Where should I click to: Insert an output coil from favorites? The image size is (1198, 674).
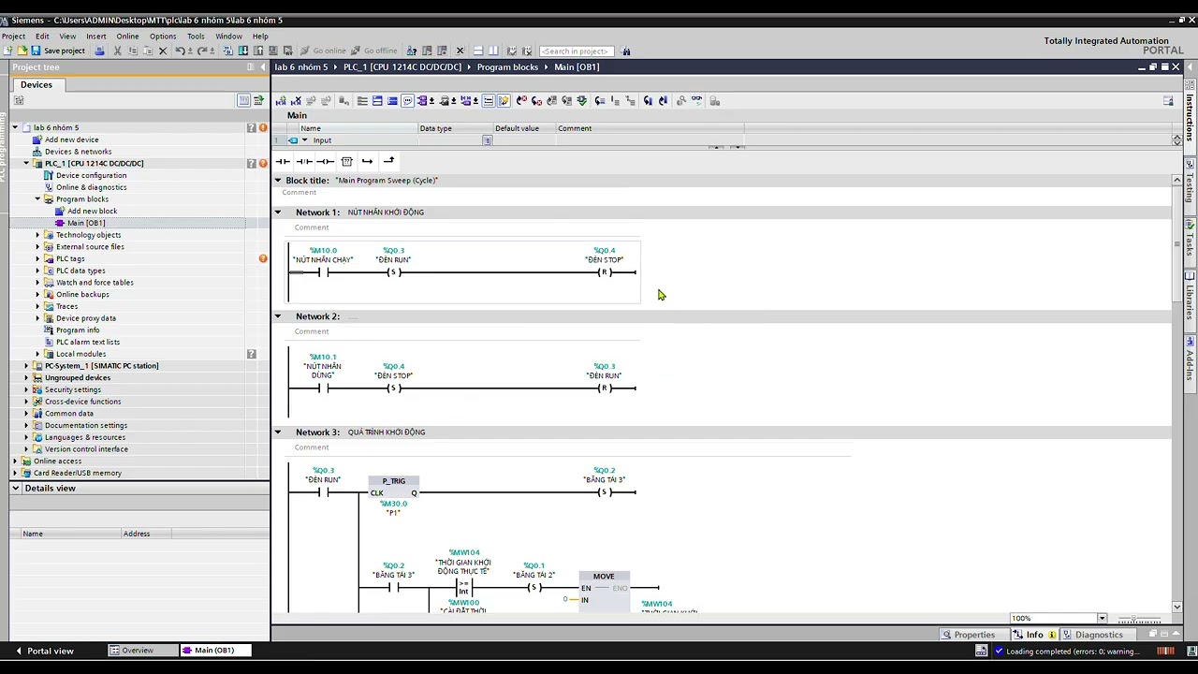[325, 161]
